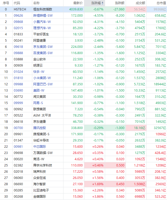Open 中芯国际 stock link

(x=40, y=147)
